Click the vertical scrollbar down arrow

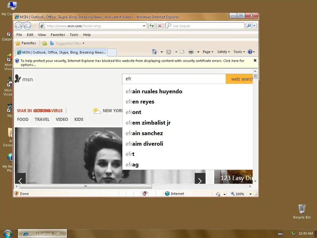click(x=255, y=181)
